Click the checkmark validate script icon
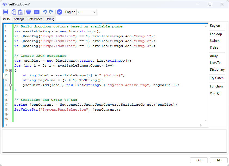This screenshot has width=229, height=166. pos(60,12)
